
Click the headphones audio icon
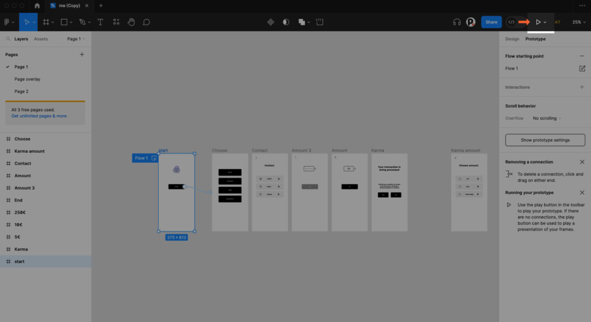[x=457, y=22]
